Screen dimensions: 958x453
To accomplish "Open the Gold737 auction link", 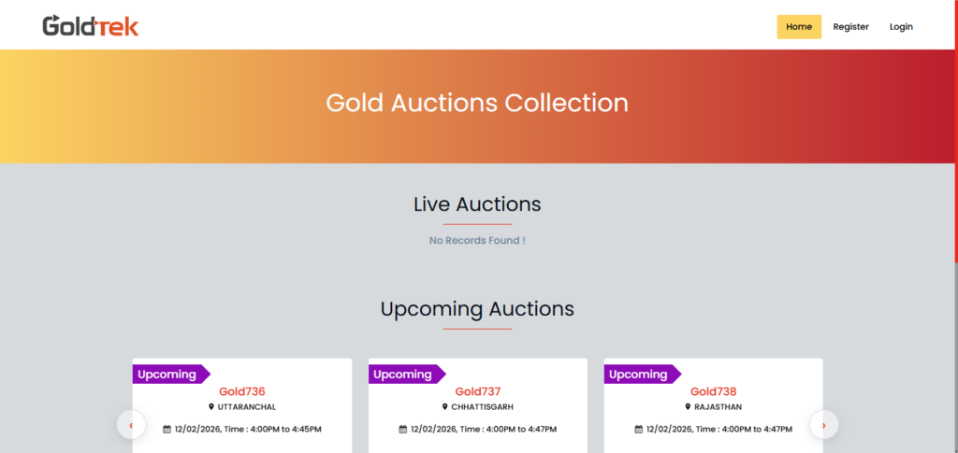I will pos(478,391).
